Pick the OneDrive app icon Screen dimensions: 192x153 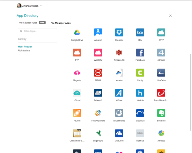(x=119, y=133)
